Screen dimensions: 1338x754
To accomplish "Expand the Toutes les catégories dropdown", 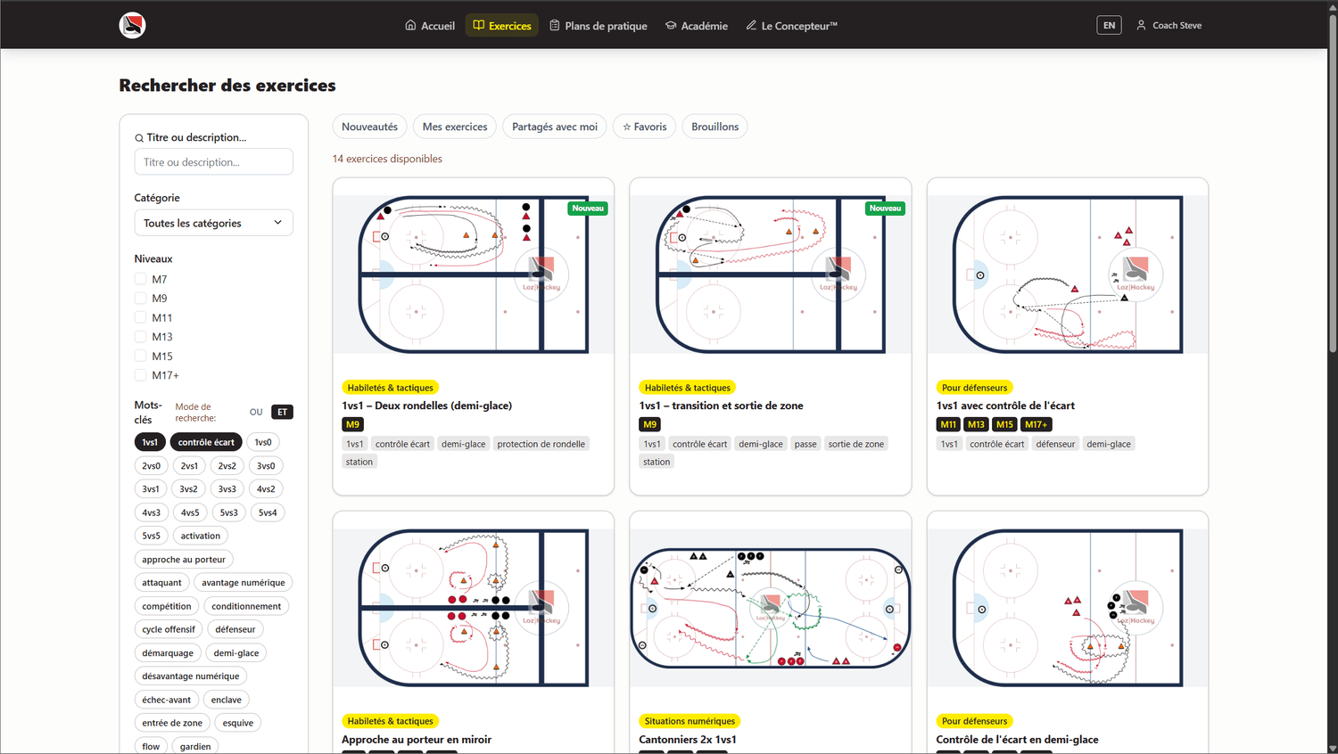I will click(214, 223).
